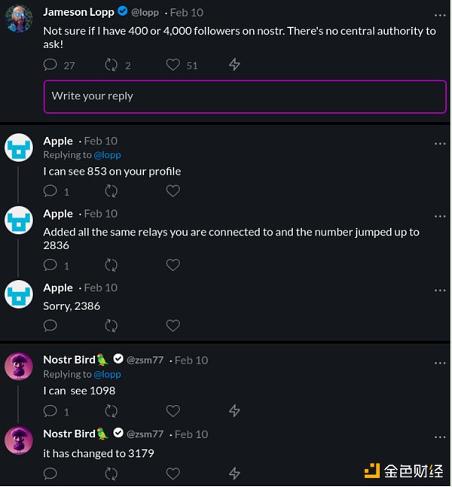452x487 pixels.
Task: Open more options on Apple's 'Sorry, 2386' reply
Action: pos(440,289)
